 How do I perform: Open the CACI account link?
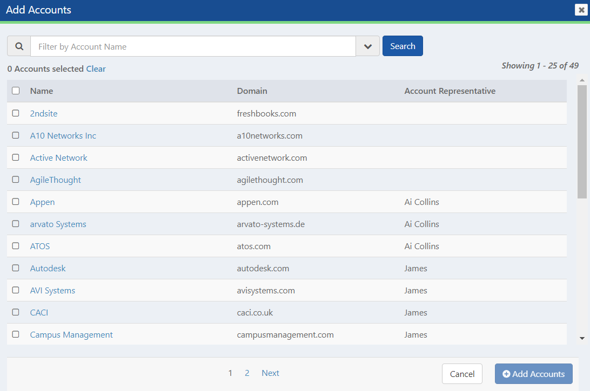[39, 313]
